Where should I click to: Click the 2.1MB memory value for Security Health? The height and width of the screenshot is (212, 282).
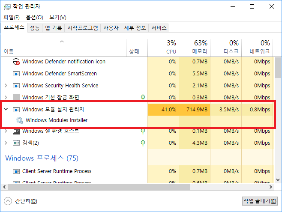200,86
